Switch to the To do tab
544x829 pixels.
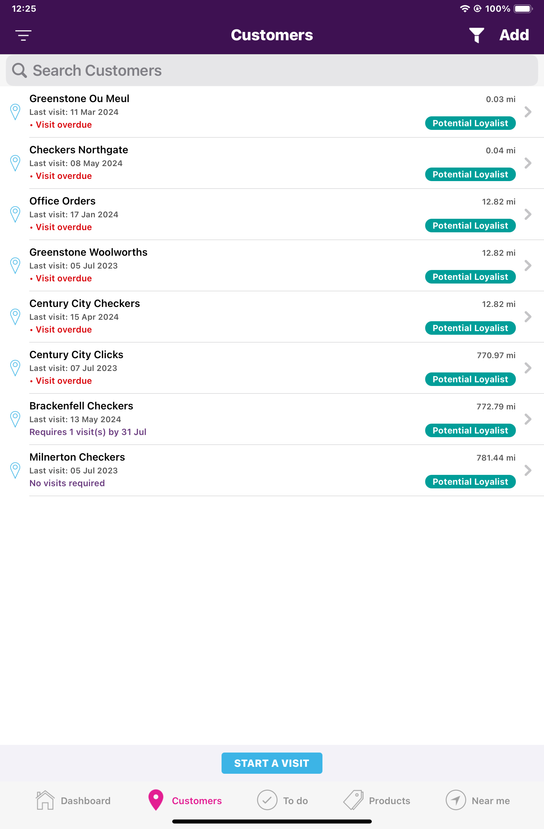(x=283, y=800)
